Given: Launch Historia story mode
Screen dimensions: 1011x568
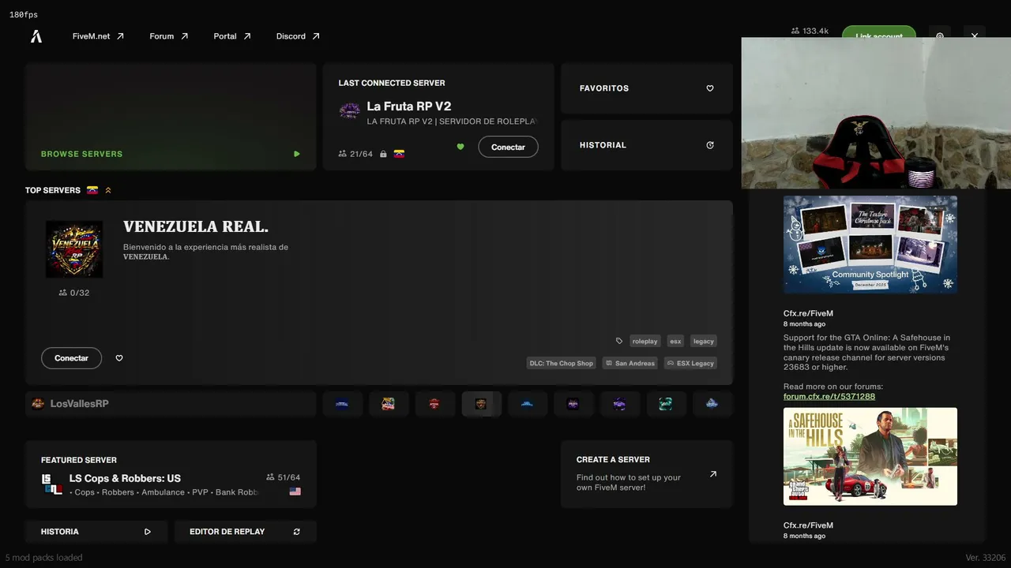Looking at the screenshot, I should coord(96,532).
